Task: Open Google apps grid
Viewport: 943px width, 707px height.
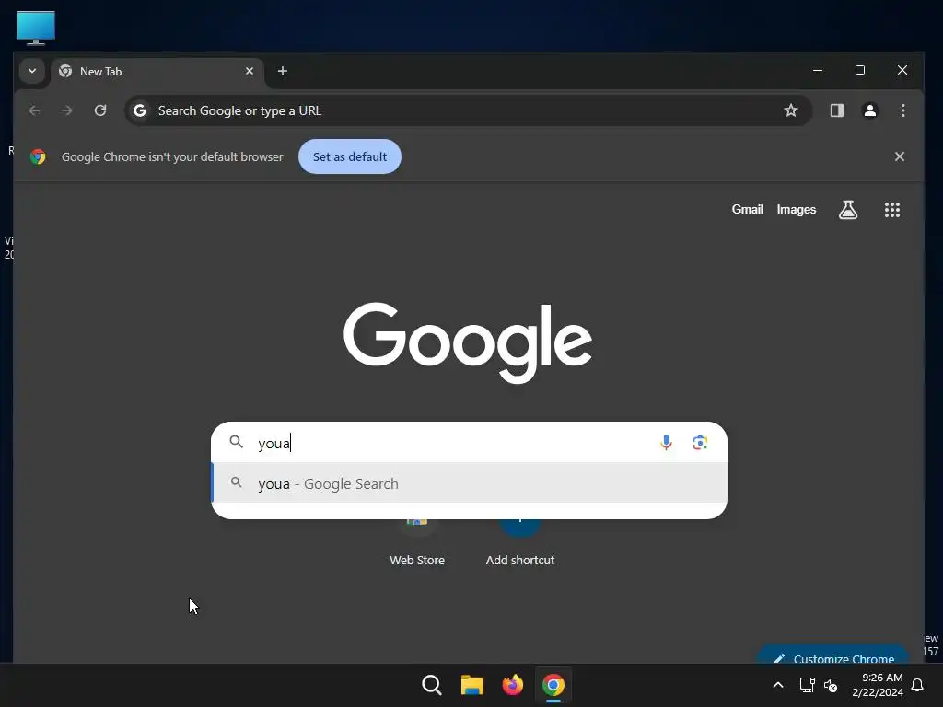Action: (x=891, y=210)
